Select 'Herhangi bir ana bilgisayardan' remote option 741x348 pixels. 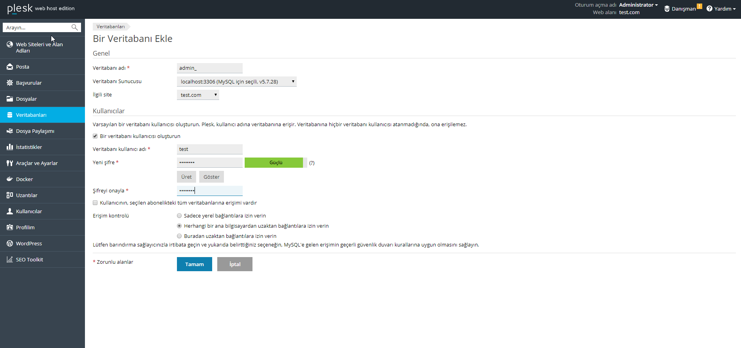point(179,226)
